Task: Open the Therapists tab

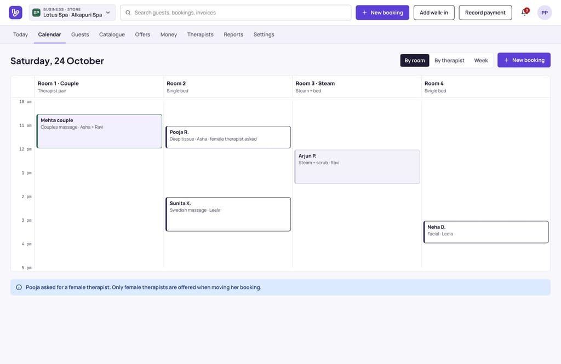Action: (x=200, y=34)
